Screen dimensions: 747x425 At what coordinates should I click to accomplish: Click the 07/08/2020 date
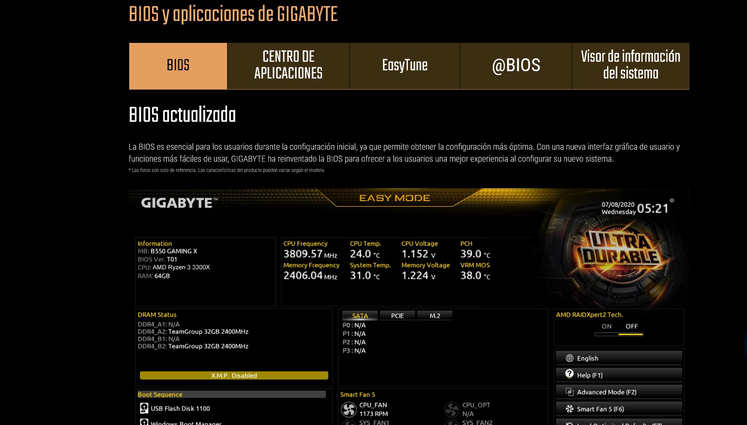coord(618,205)
